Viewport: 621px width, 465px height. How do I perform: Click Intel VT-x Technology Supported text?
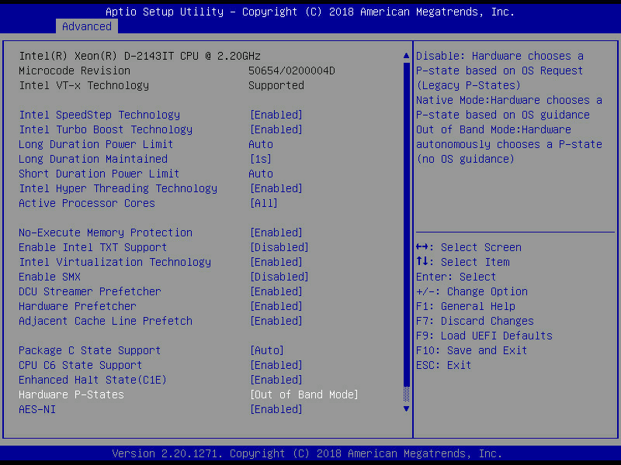click(x=276, y=85)
